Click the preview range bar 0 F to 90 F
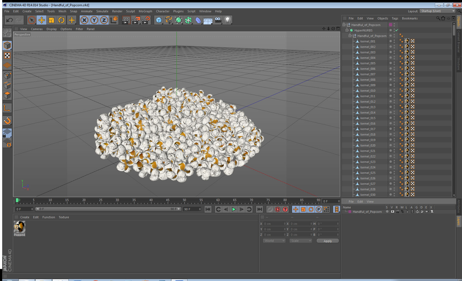Viewport: 462px width, 281px height. [108, 209]
